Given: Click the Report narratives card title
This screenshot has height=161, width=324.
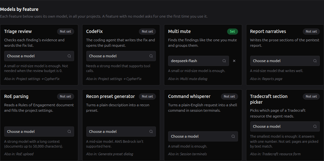Looking at the screenshot, I should (x=268, y=32).
